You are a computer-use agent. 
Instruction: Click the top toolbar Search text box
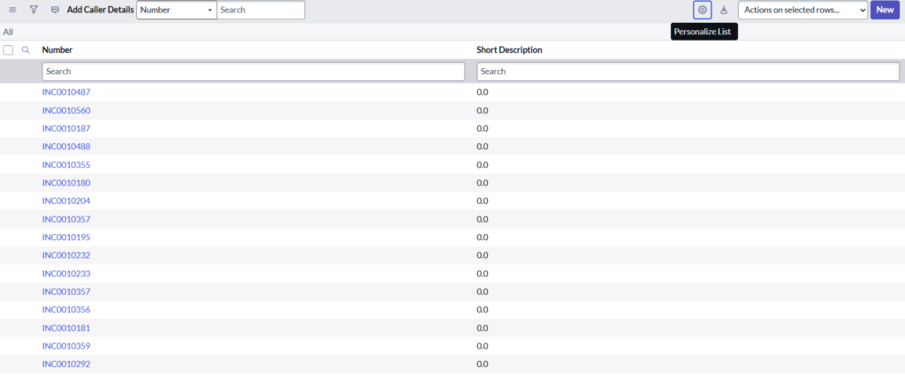(x=261, y=10)
